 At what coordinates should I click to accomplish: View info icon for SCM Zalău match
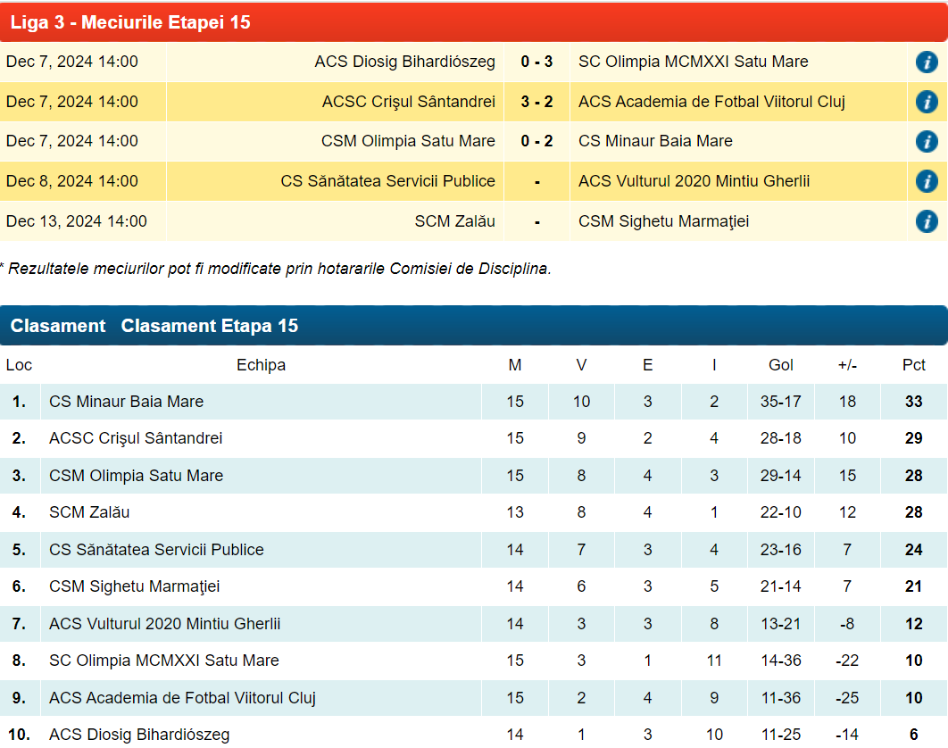[927, 221]
